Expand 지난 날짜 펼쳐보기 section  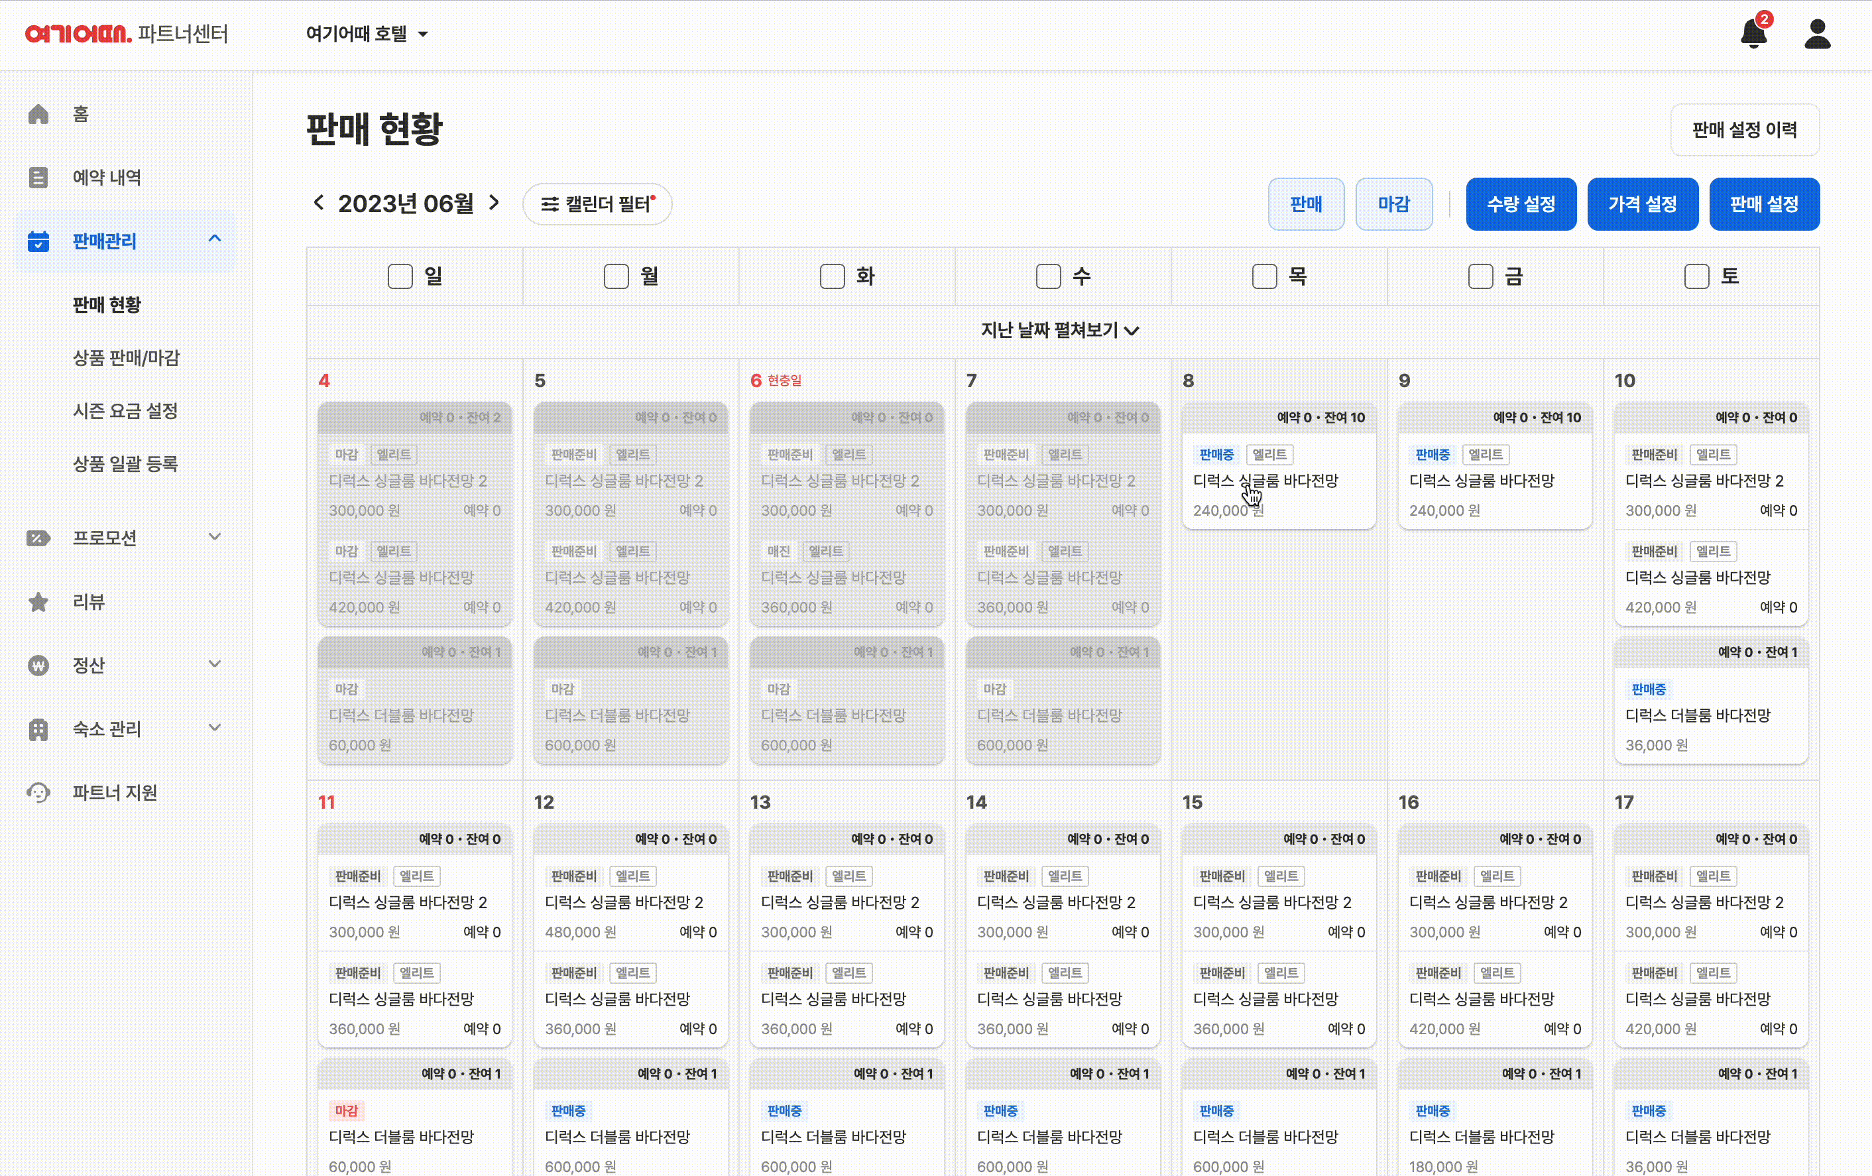(x=1061, y=330)
